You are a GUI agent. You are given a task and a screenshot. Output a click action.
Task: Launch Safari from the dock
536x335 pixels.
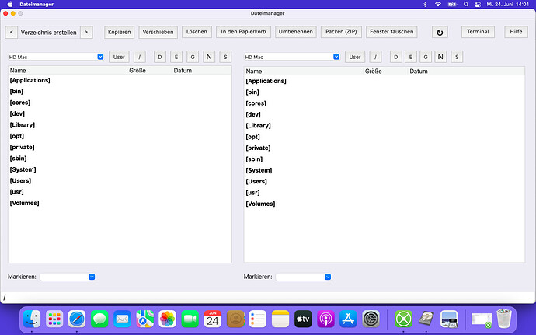(x=77, y=319)
